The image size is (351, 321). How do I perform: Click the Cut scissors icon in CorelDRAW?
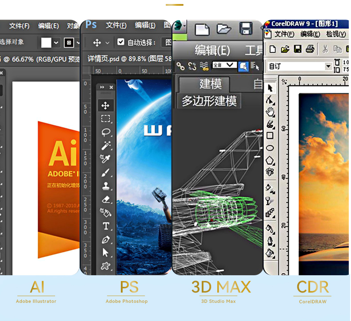click(x=325, y=49)
